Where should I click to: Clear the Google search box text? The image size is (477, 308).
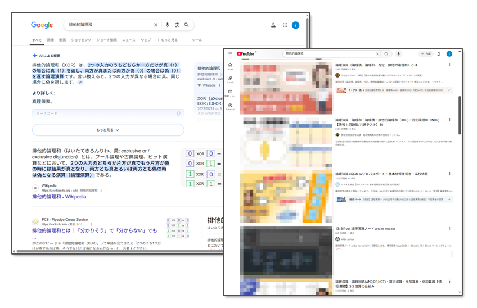[155, 25]
